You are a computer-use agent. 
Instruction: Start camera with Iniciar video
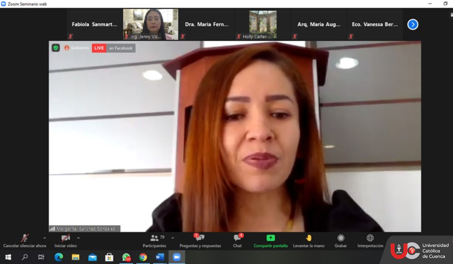(65, 241)
